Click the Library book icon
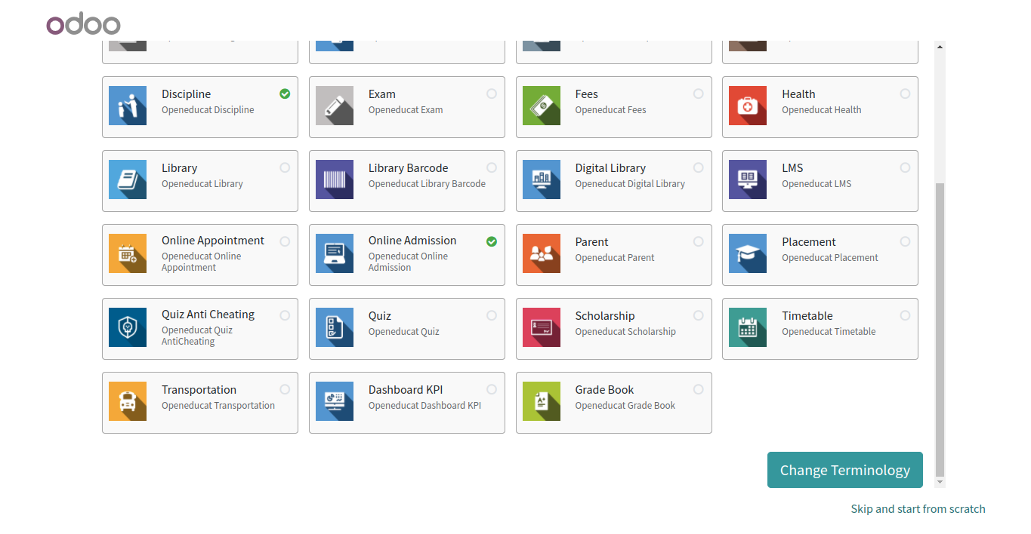This screenshot has height=534, width=1031. pos(128,180)
